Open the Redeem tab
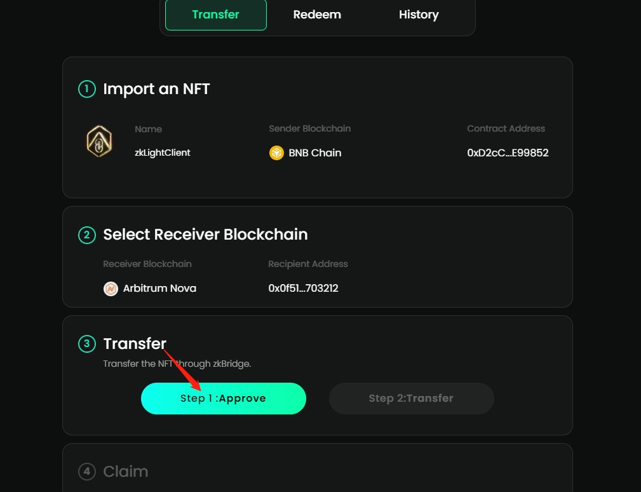This screenshot has width=641, height=492. tap(317, 15)
